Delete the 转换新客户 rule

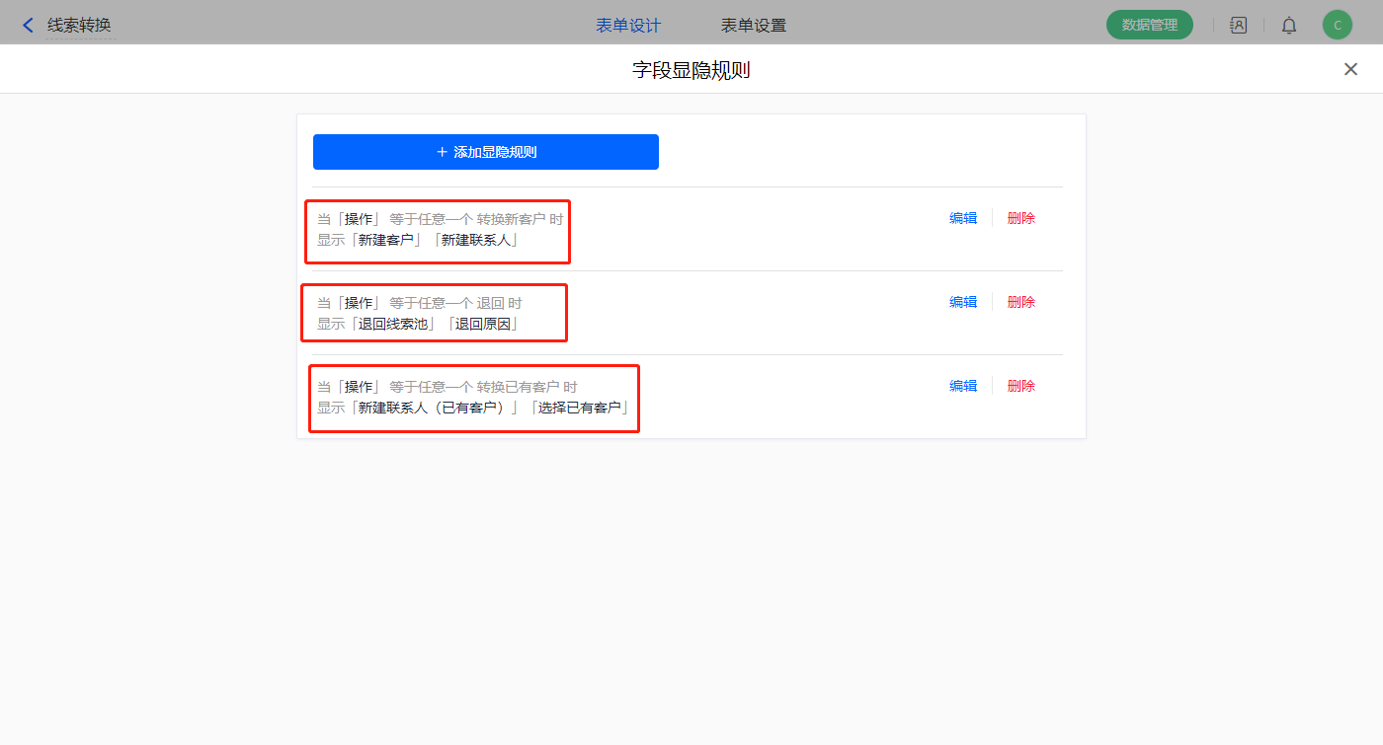click(1021, 218)
